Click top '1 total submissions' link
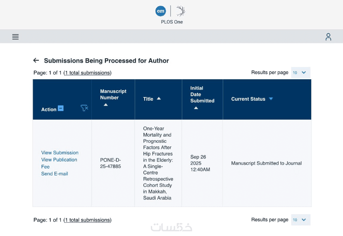343x236 pixels. (88, 73)
